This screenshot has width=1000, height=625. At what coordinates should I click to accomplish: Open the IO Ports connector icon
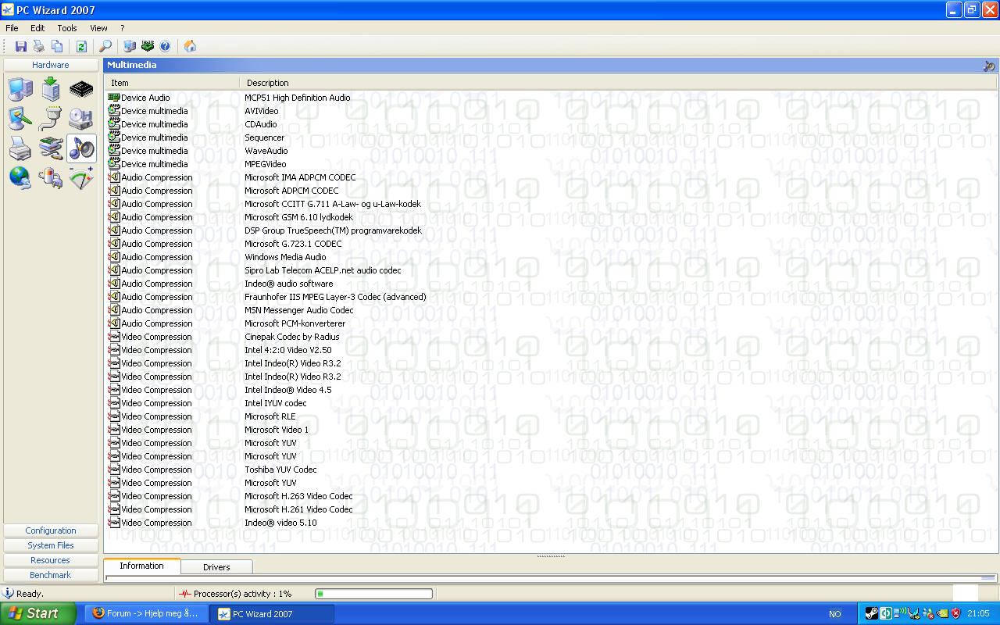point(51,118)
